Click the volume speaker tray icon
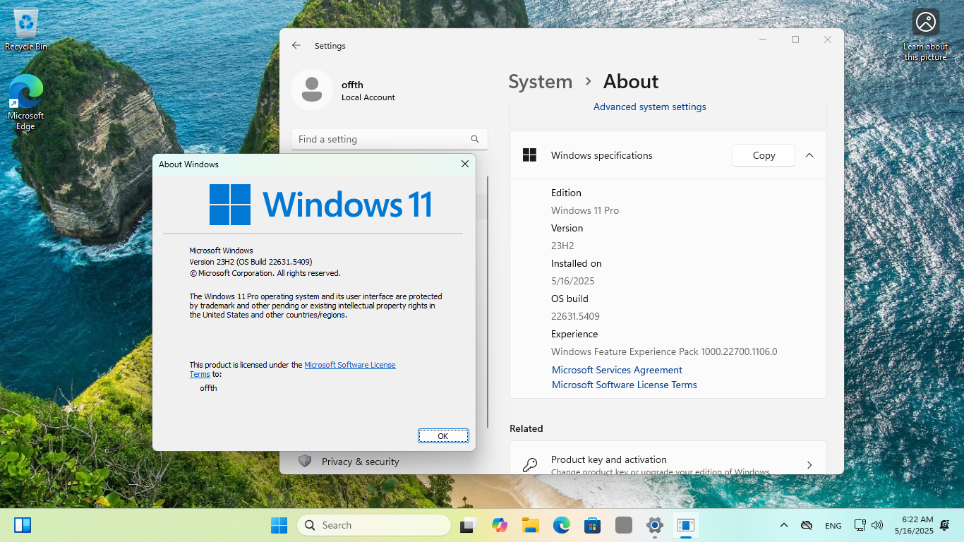The width and height of the screenshot is (964, 542). 877,525
